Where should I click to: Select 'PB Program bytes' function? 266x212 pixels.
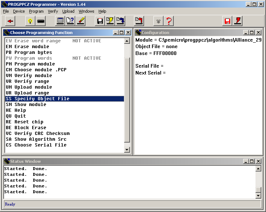[x=65, y=52]
